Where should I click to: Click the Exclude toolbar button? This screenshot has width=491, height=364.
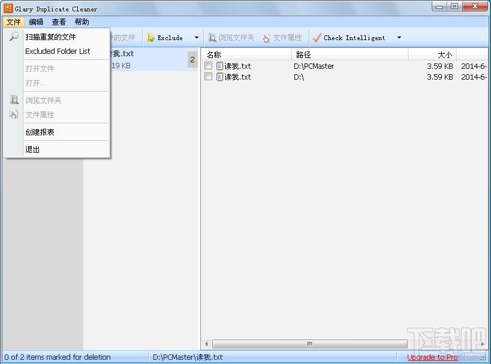pyautogui.click(x=170, y=38)
